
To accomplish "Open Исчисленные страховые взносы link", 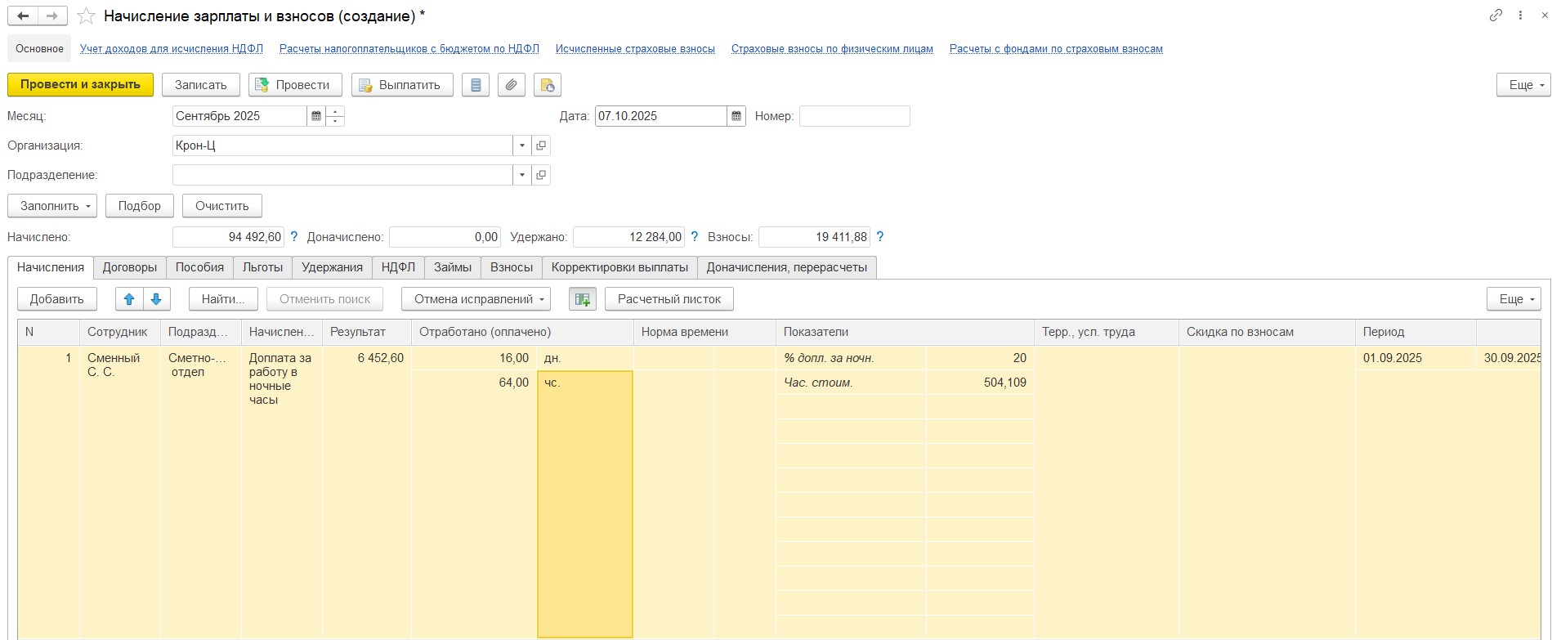I will 635,49.
